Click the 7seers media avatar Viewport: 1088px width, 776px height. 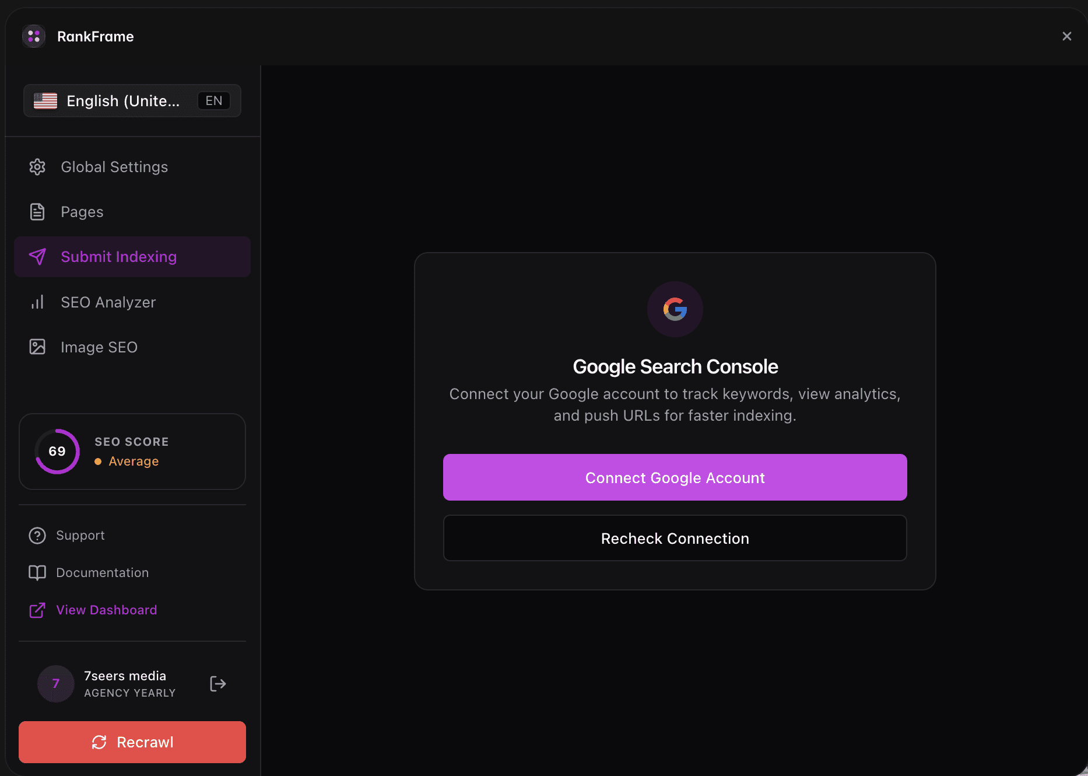click(56, 684)
